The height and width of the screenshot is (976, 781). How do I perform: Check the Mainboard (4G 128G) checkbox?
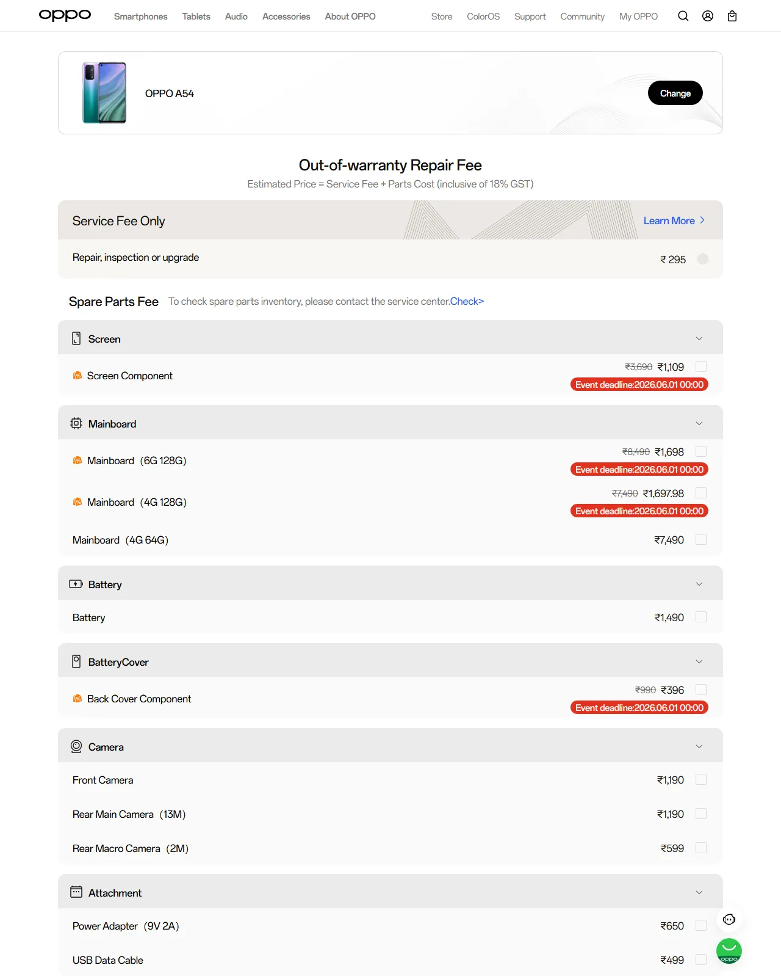click(x=701, y=493)
